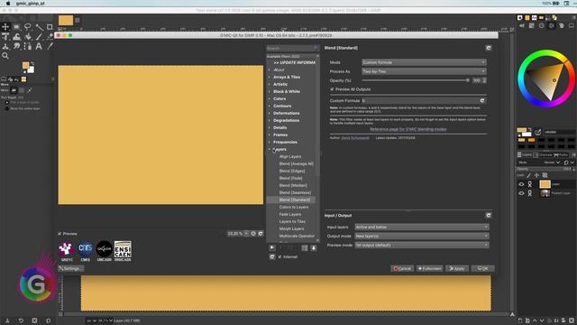Open the layer blend Mode dropdown in Layers panel
The width and height of the screenshot is (577, 325).
pos(551,162)
